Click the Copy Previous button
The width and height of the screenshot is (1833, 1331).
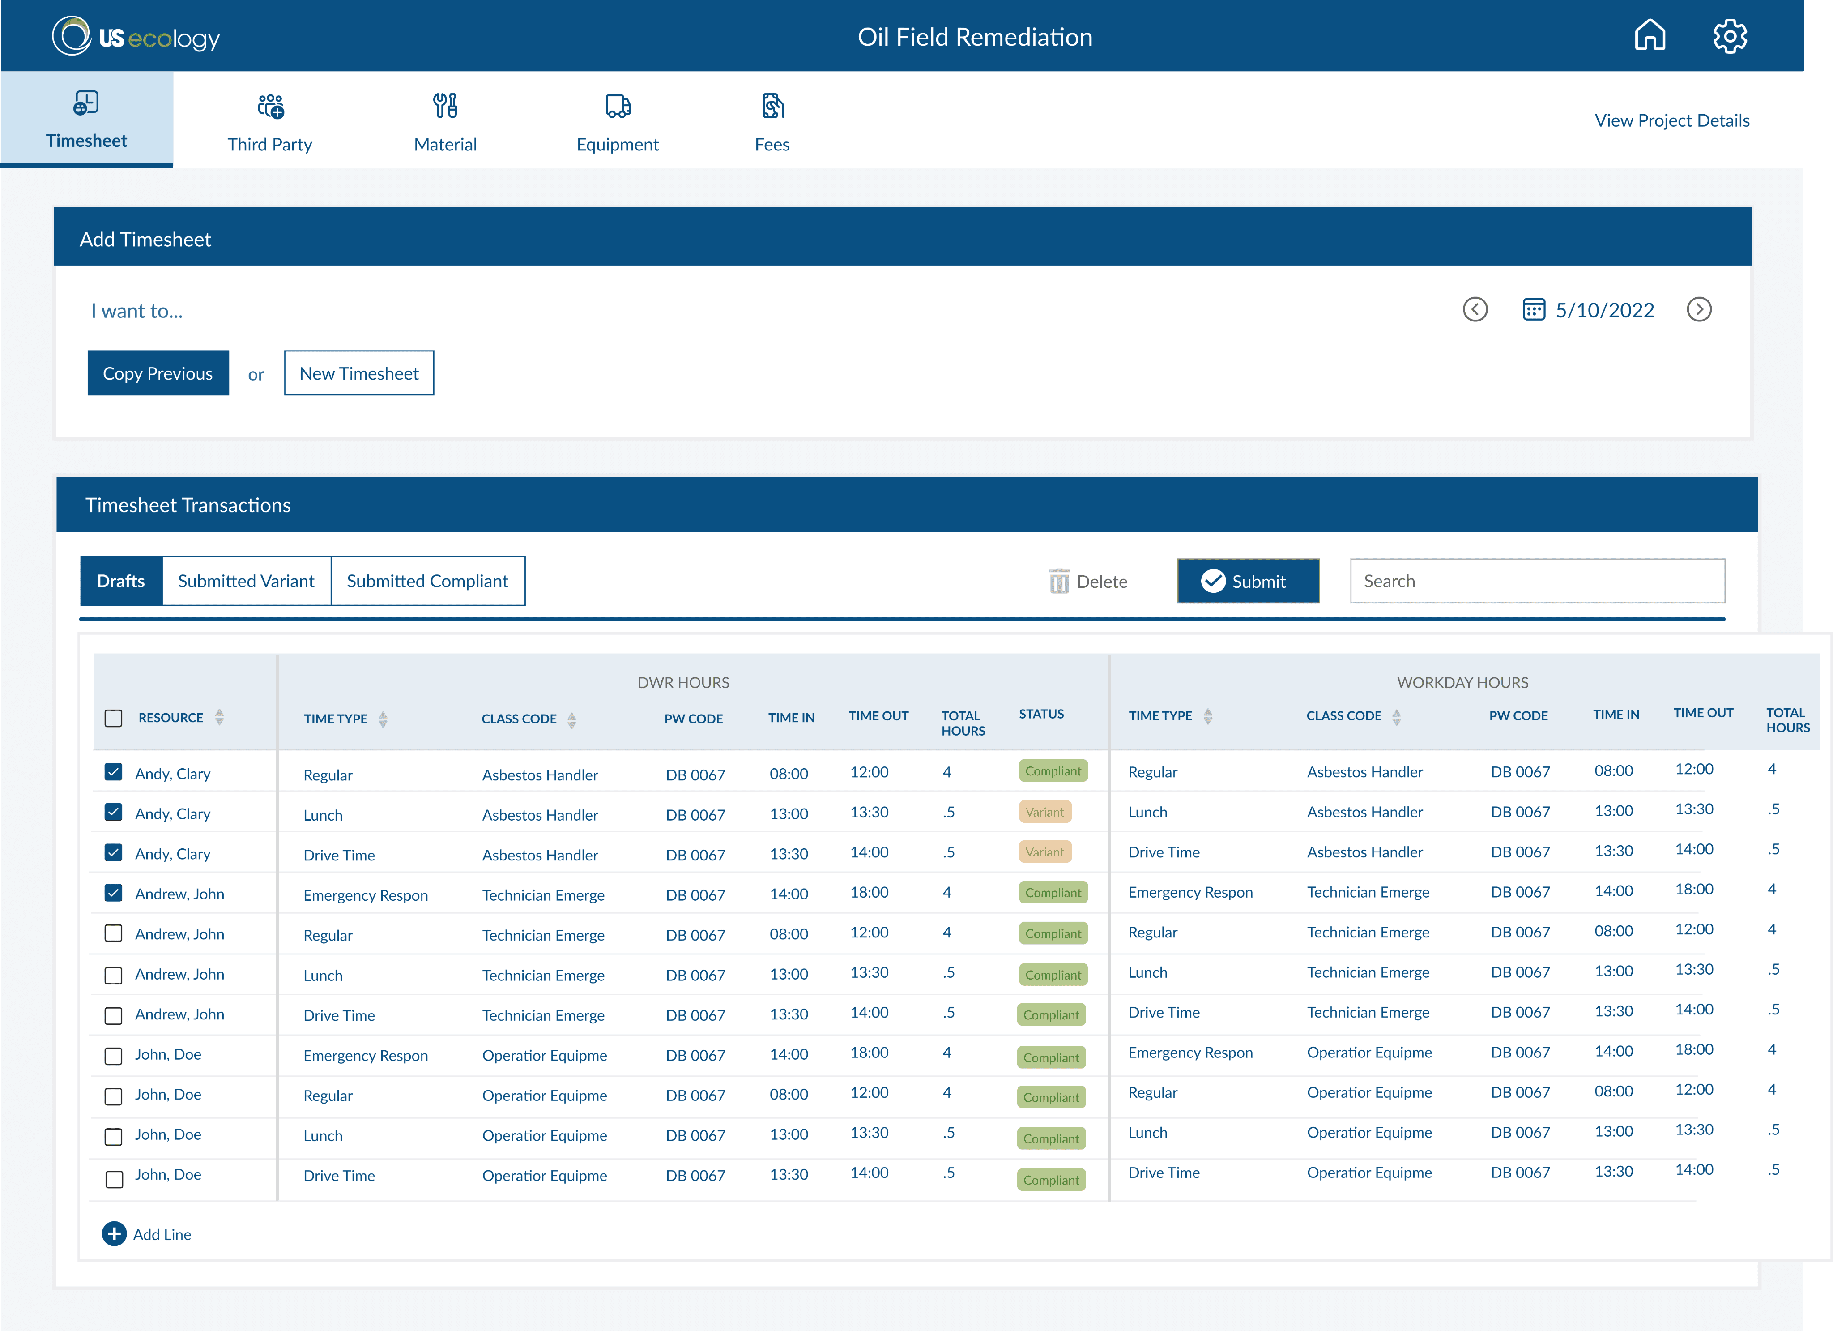tap(158, 373)
